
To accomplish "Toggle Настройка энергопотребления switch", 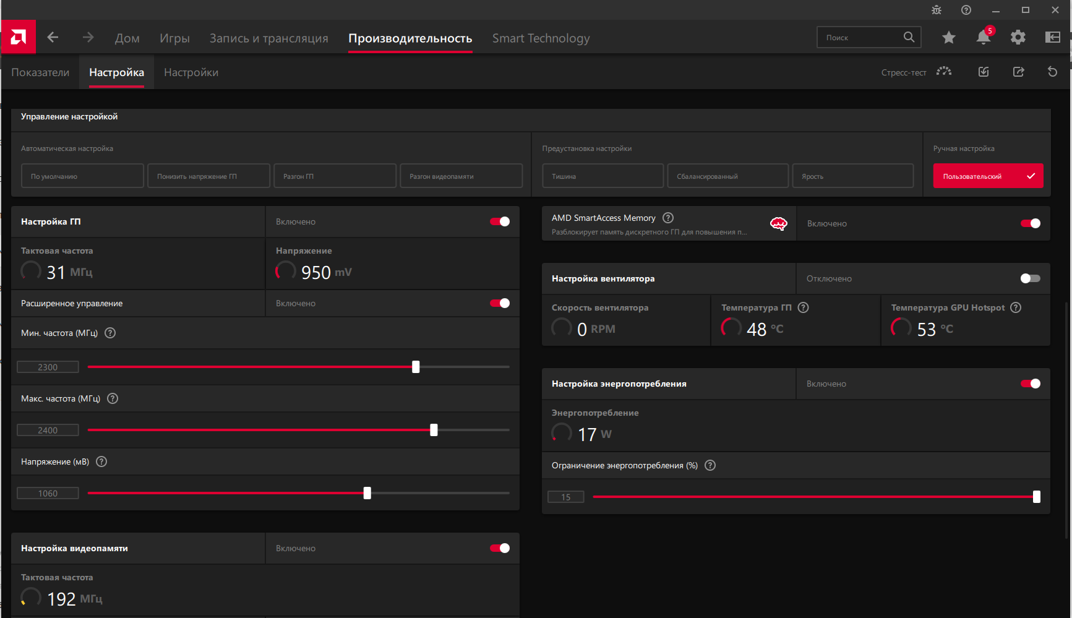I will 1031,384.
